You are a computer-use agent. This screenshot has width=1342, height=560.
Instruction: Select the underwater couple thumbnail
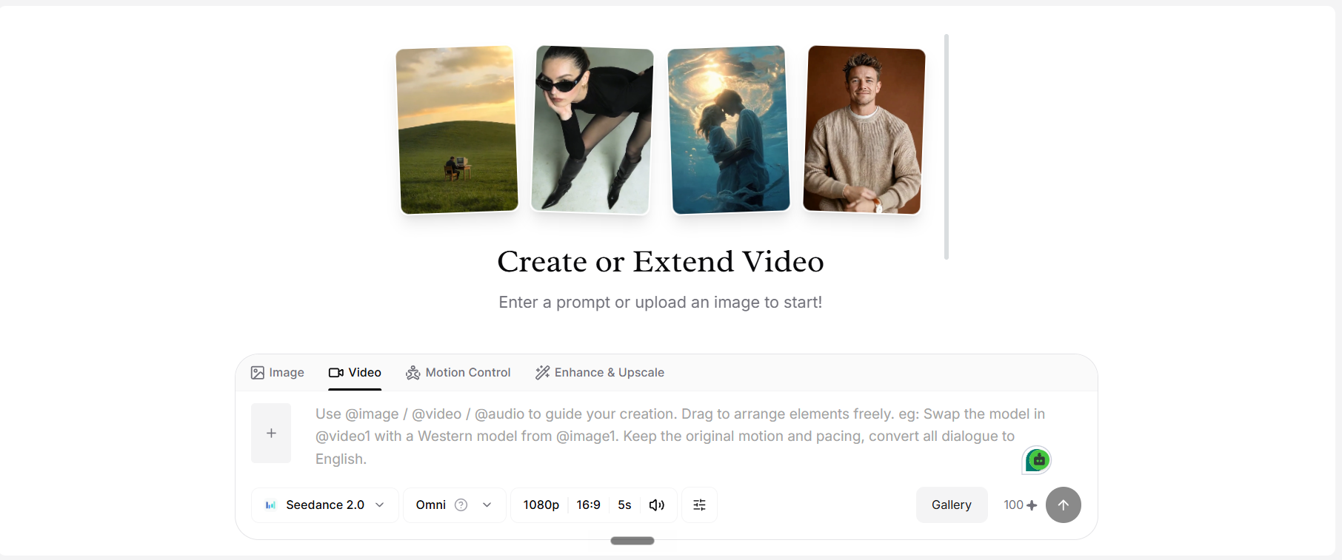(x=729, y=130)
